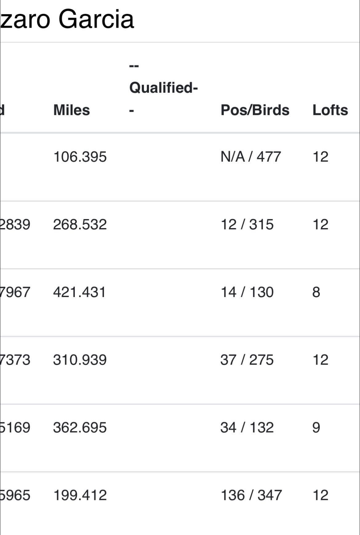Select the 14 / 130 position value

(247, 292)
